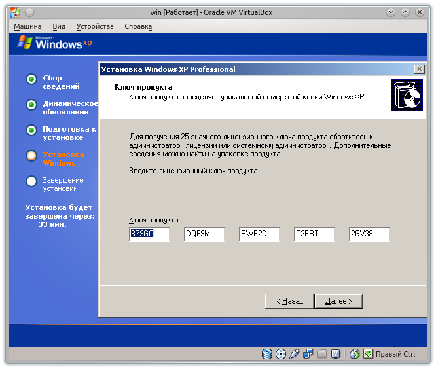Close the Установка Windows XP Professional dialog
The image size is (436, 369).
420,69
